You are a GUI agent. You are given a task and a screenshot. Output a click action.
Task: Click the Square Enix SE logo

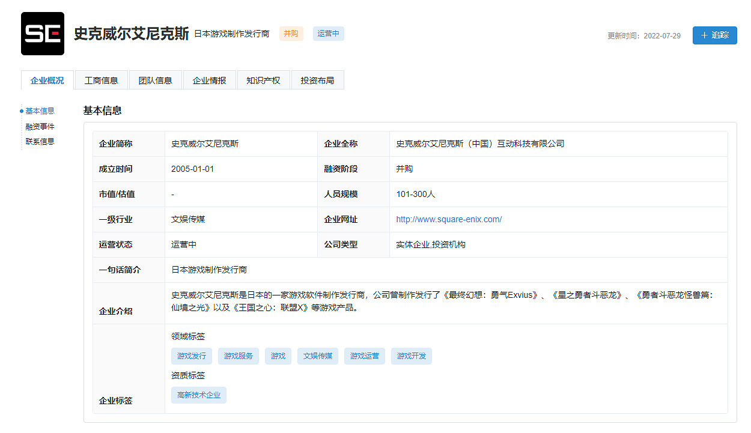click(x=42, y=34)
